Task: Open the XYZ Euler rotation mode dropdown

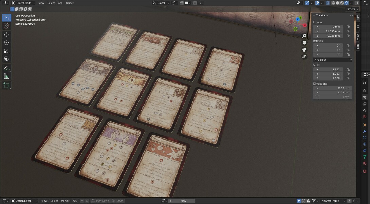Action: tap(332, 60)
